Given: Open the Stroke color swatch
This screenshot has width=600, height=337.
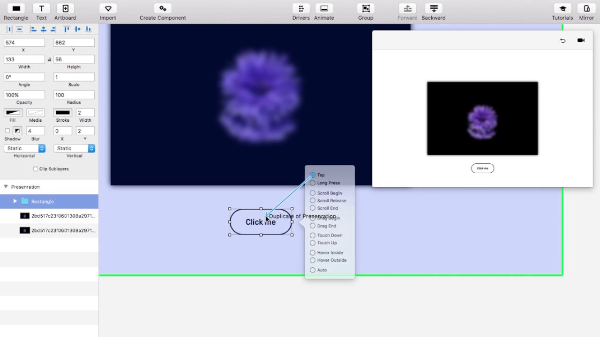Looking at the screenshot, I should click(62, 113).
